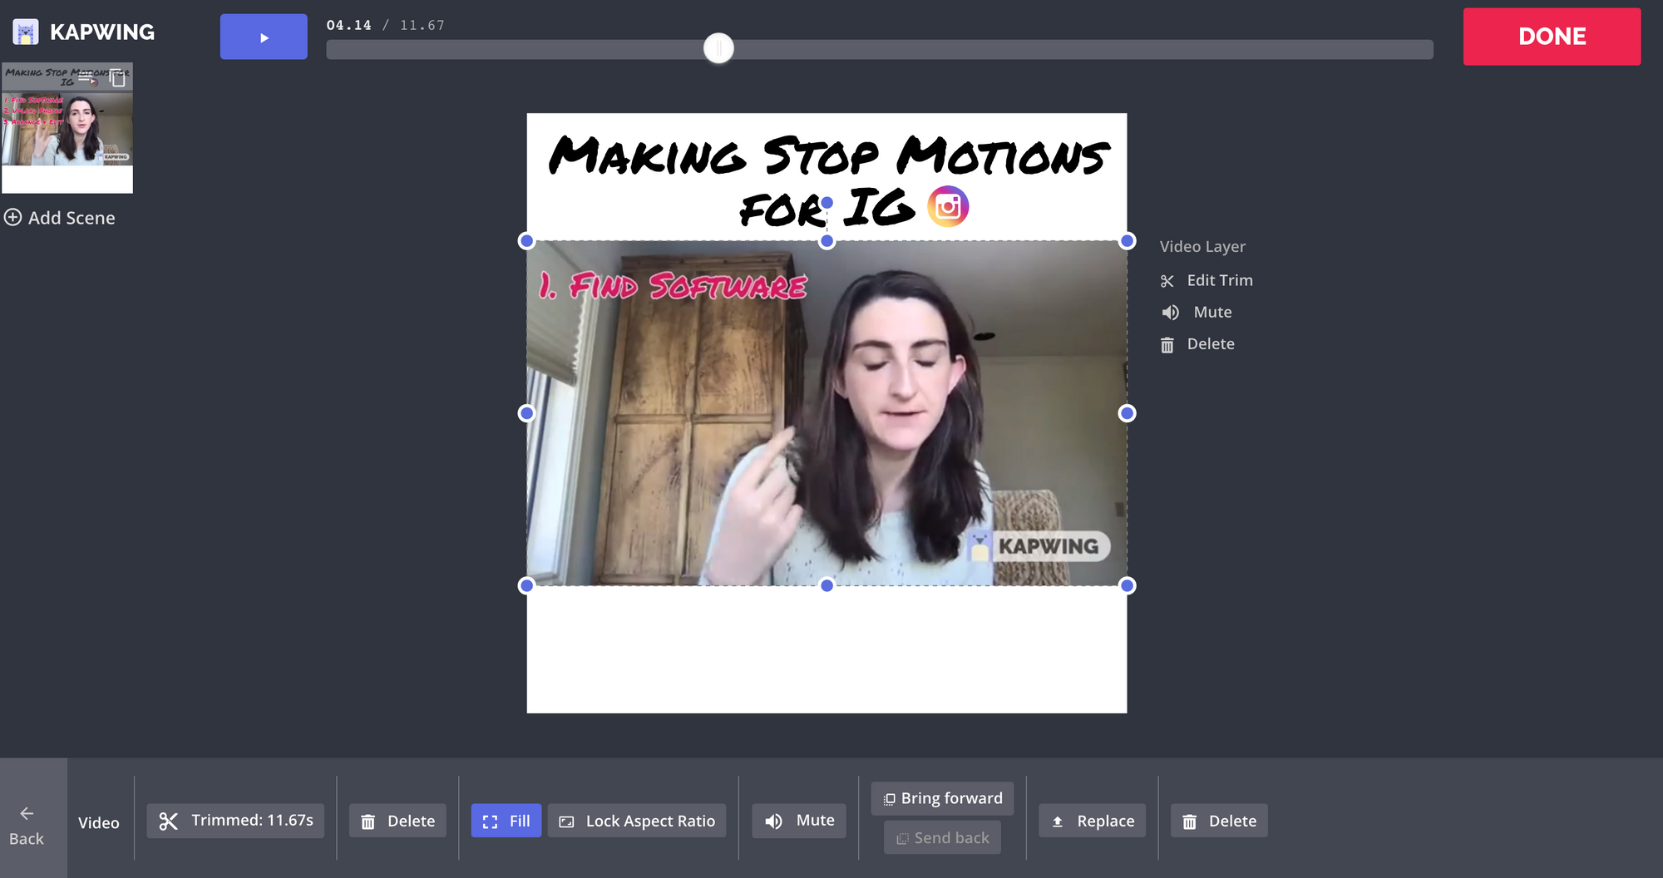1663x878 pixels.
Task: Select the scene thumbnail in the sidebar
Action: (67, 129)
